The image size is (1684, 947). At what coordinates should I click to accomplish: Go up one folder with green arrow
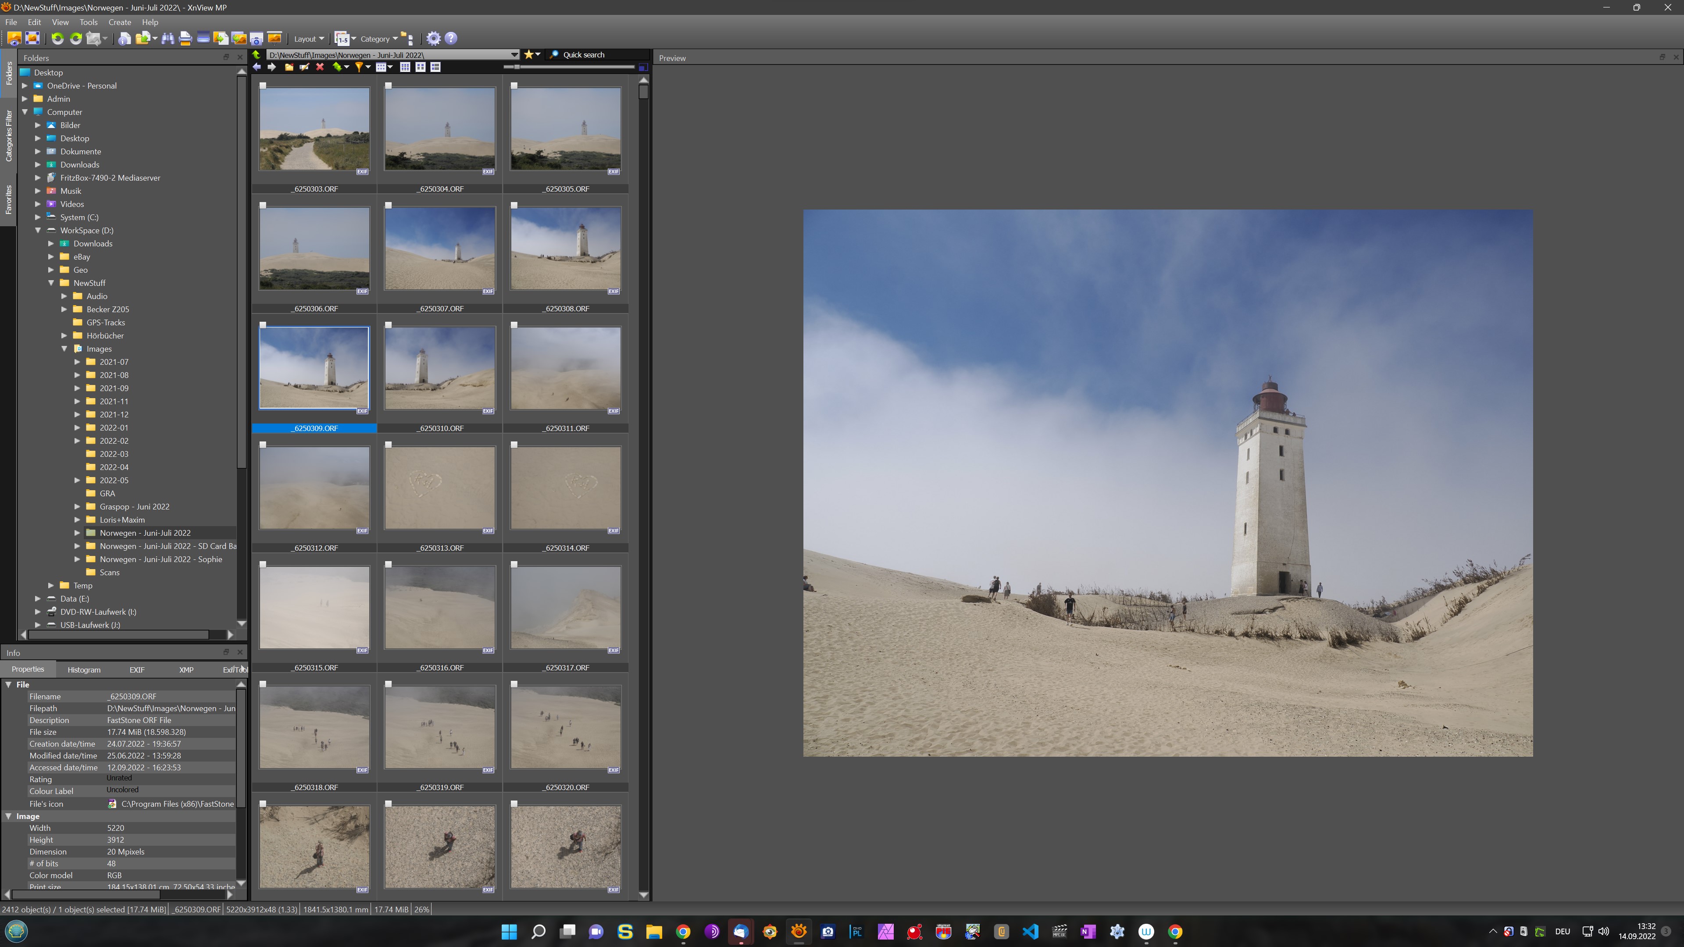[256, 55]
